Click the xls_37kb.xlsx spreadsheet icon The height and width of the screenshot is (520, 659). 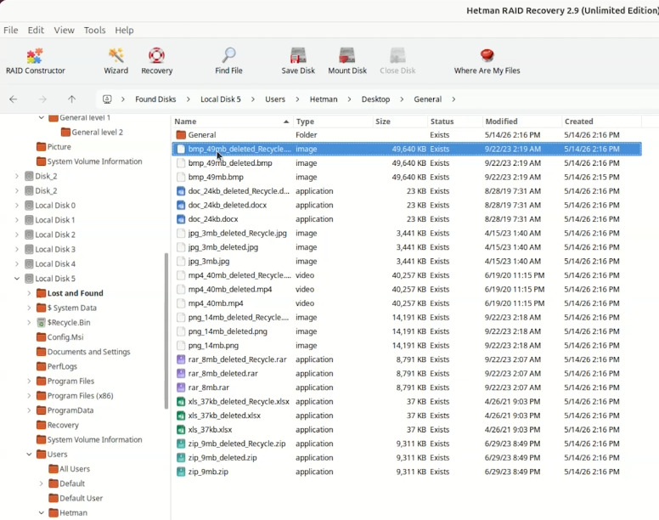coord(181,430)
